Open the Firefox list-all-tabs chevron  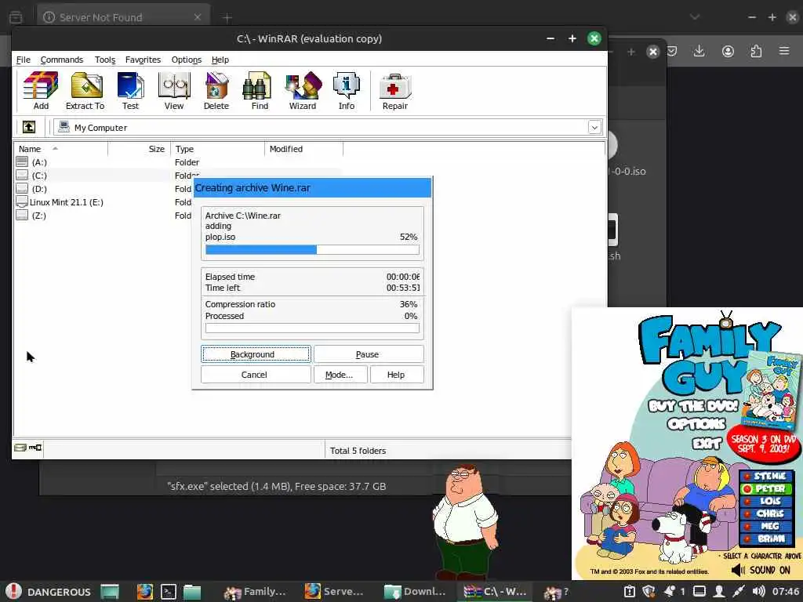click(x=695, y=17)
